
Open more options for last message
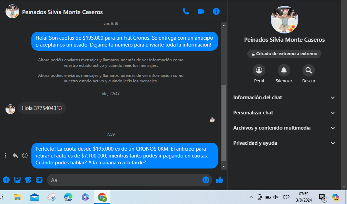point(6,156)
